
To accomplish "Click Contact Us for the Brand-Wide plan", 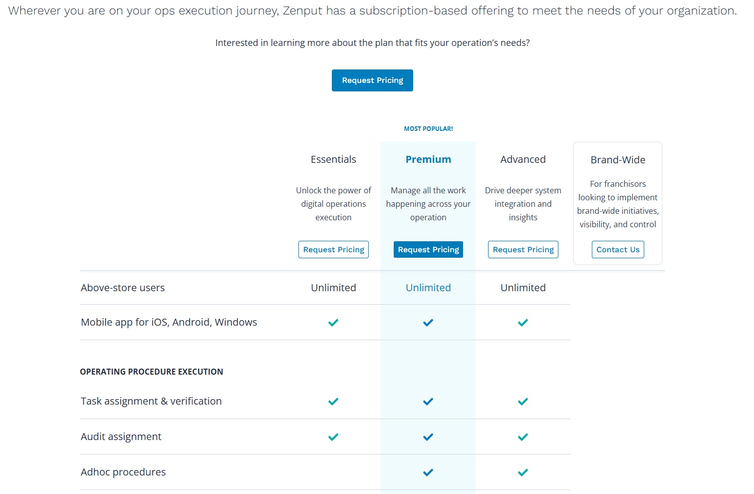I will tap(618, 249).
